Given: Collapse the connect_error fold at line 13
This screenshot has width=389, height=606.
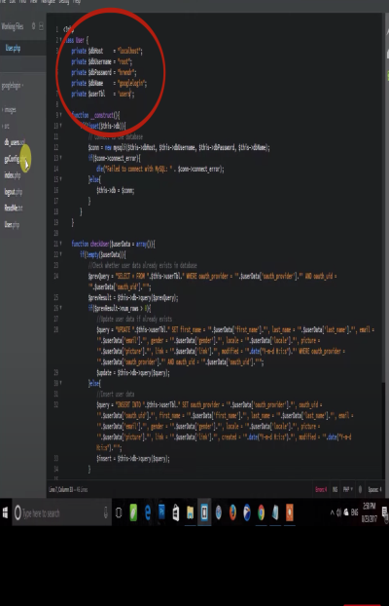Looking at the screenshot, I should pos(61,158).
